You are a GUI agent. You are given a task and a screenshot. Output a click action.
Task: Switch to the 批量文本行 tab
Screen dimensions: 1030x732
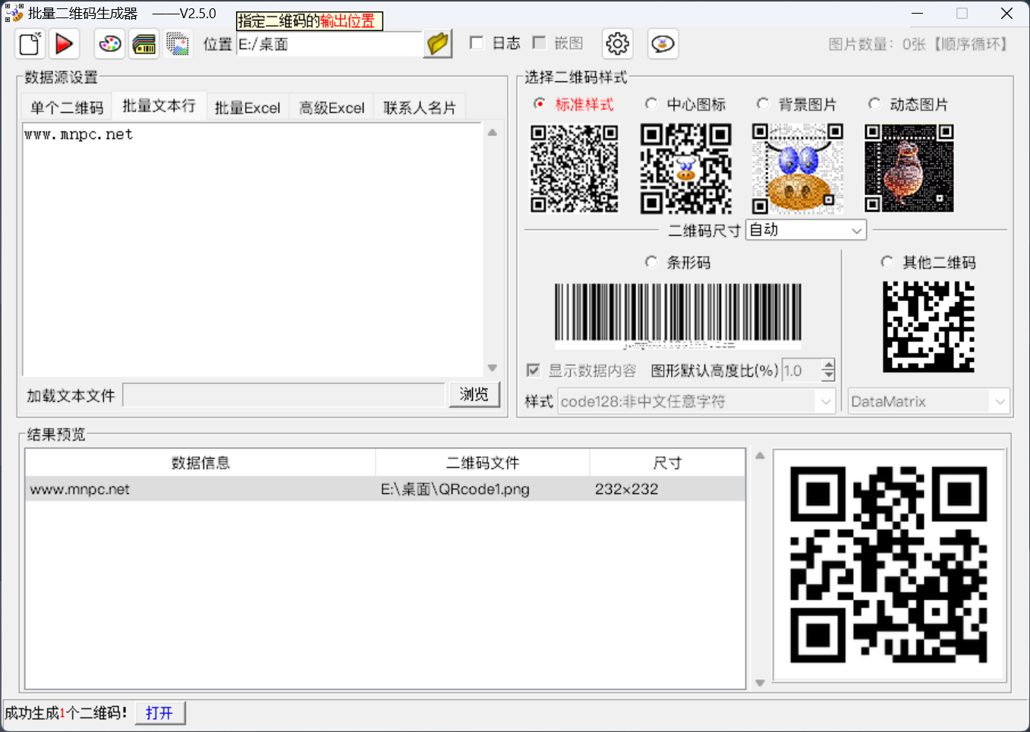[159, 106]
